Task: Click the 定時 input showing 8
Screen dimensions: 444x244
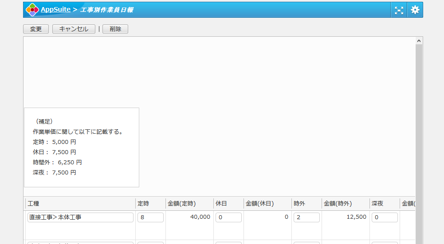Action: tap(150, 217)
